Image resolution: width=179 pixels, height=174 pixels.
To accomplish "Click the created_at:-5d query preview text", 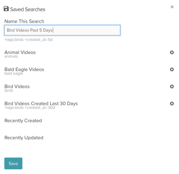I will pyautogui.click(x=29, y=40).
